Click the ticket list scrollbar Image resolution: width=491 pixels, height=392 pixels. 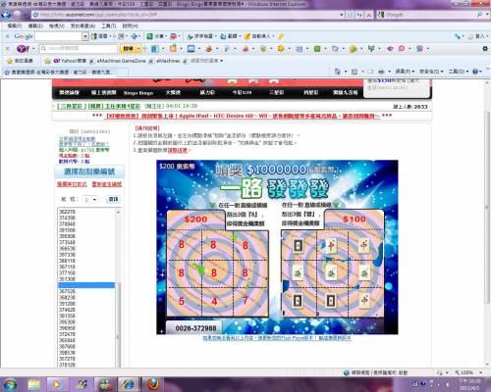118,287
